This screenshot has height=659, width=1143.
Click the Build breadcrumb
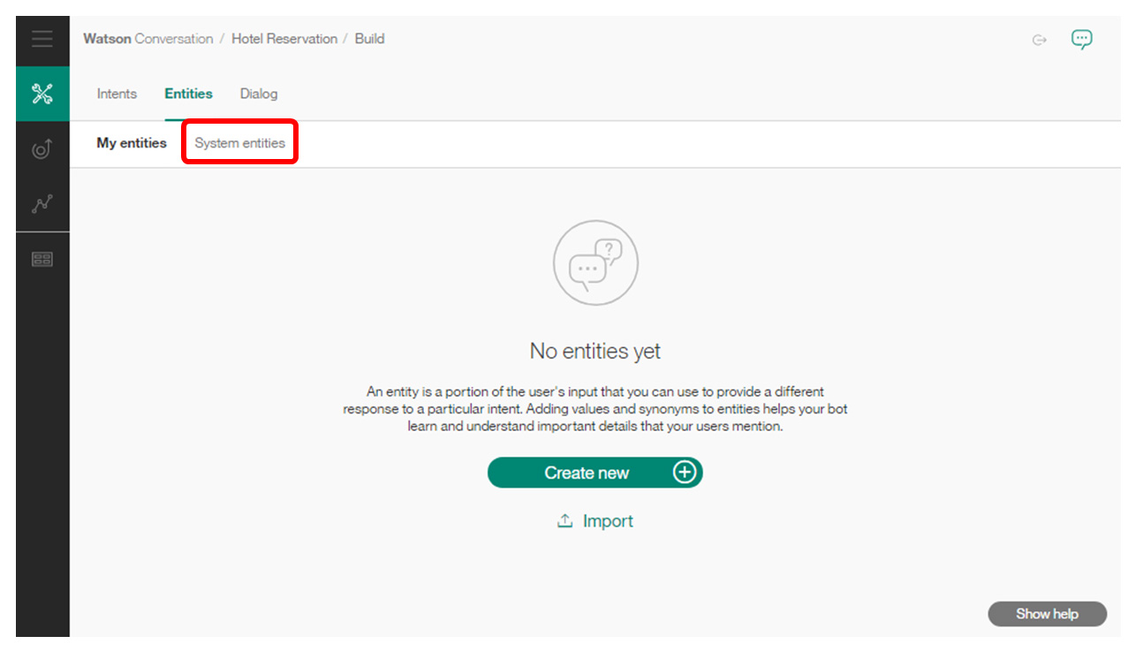click(369, 39)
